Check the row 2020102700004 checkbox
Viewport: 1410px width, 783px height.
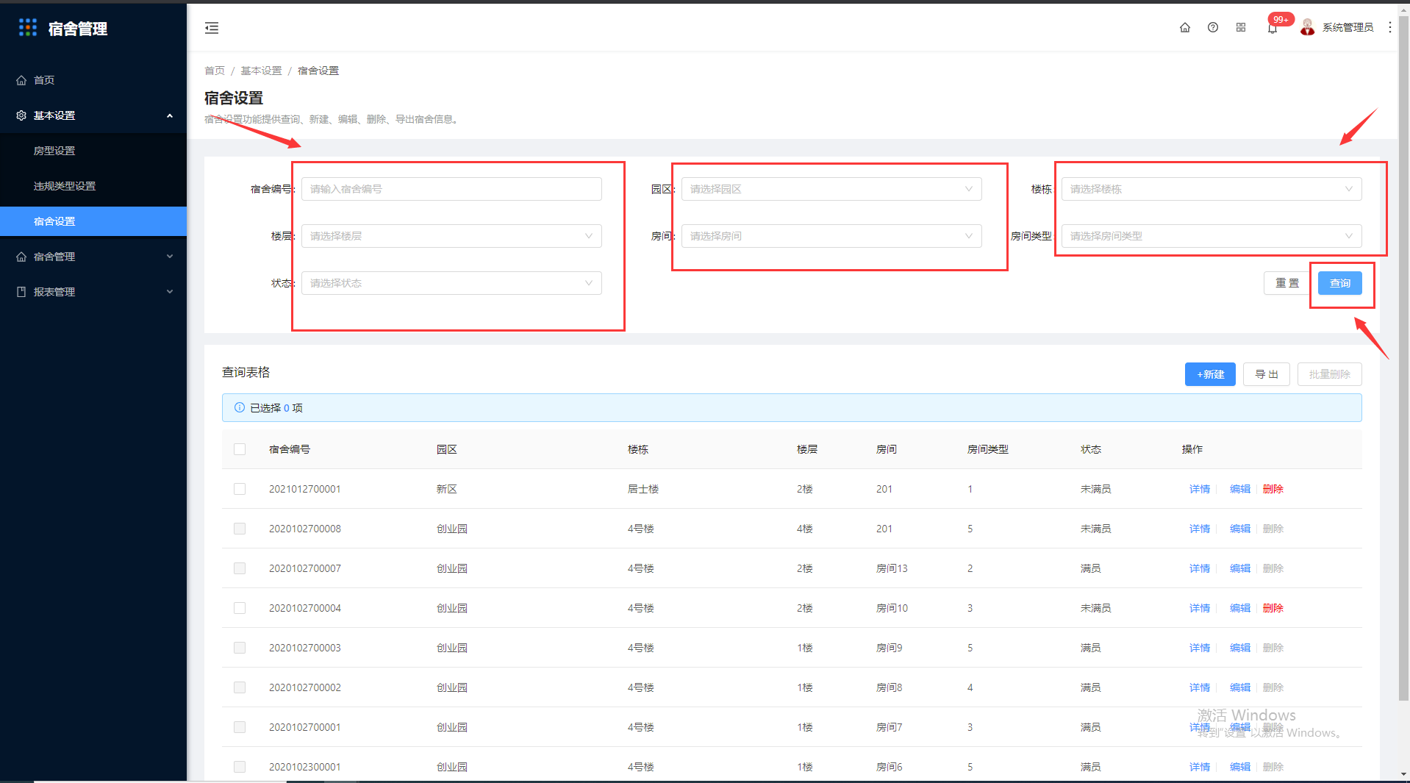click(240, 608)
